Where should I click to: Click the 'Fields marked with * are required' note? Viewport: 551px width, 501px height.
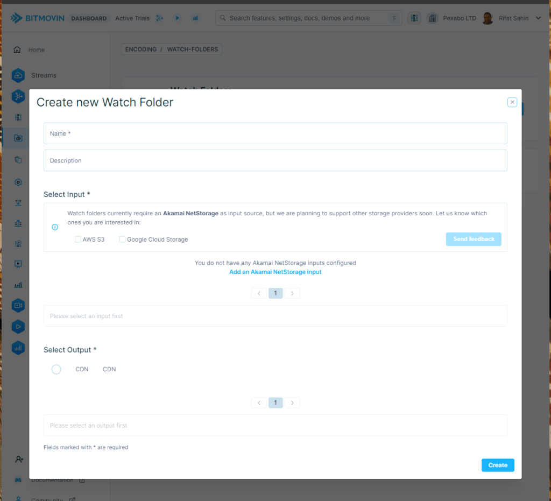pyautogui.click(x=86, y=447)
